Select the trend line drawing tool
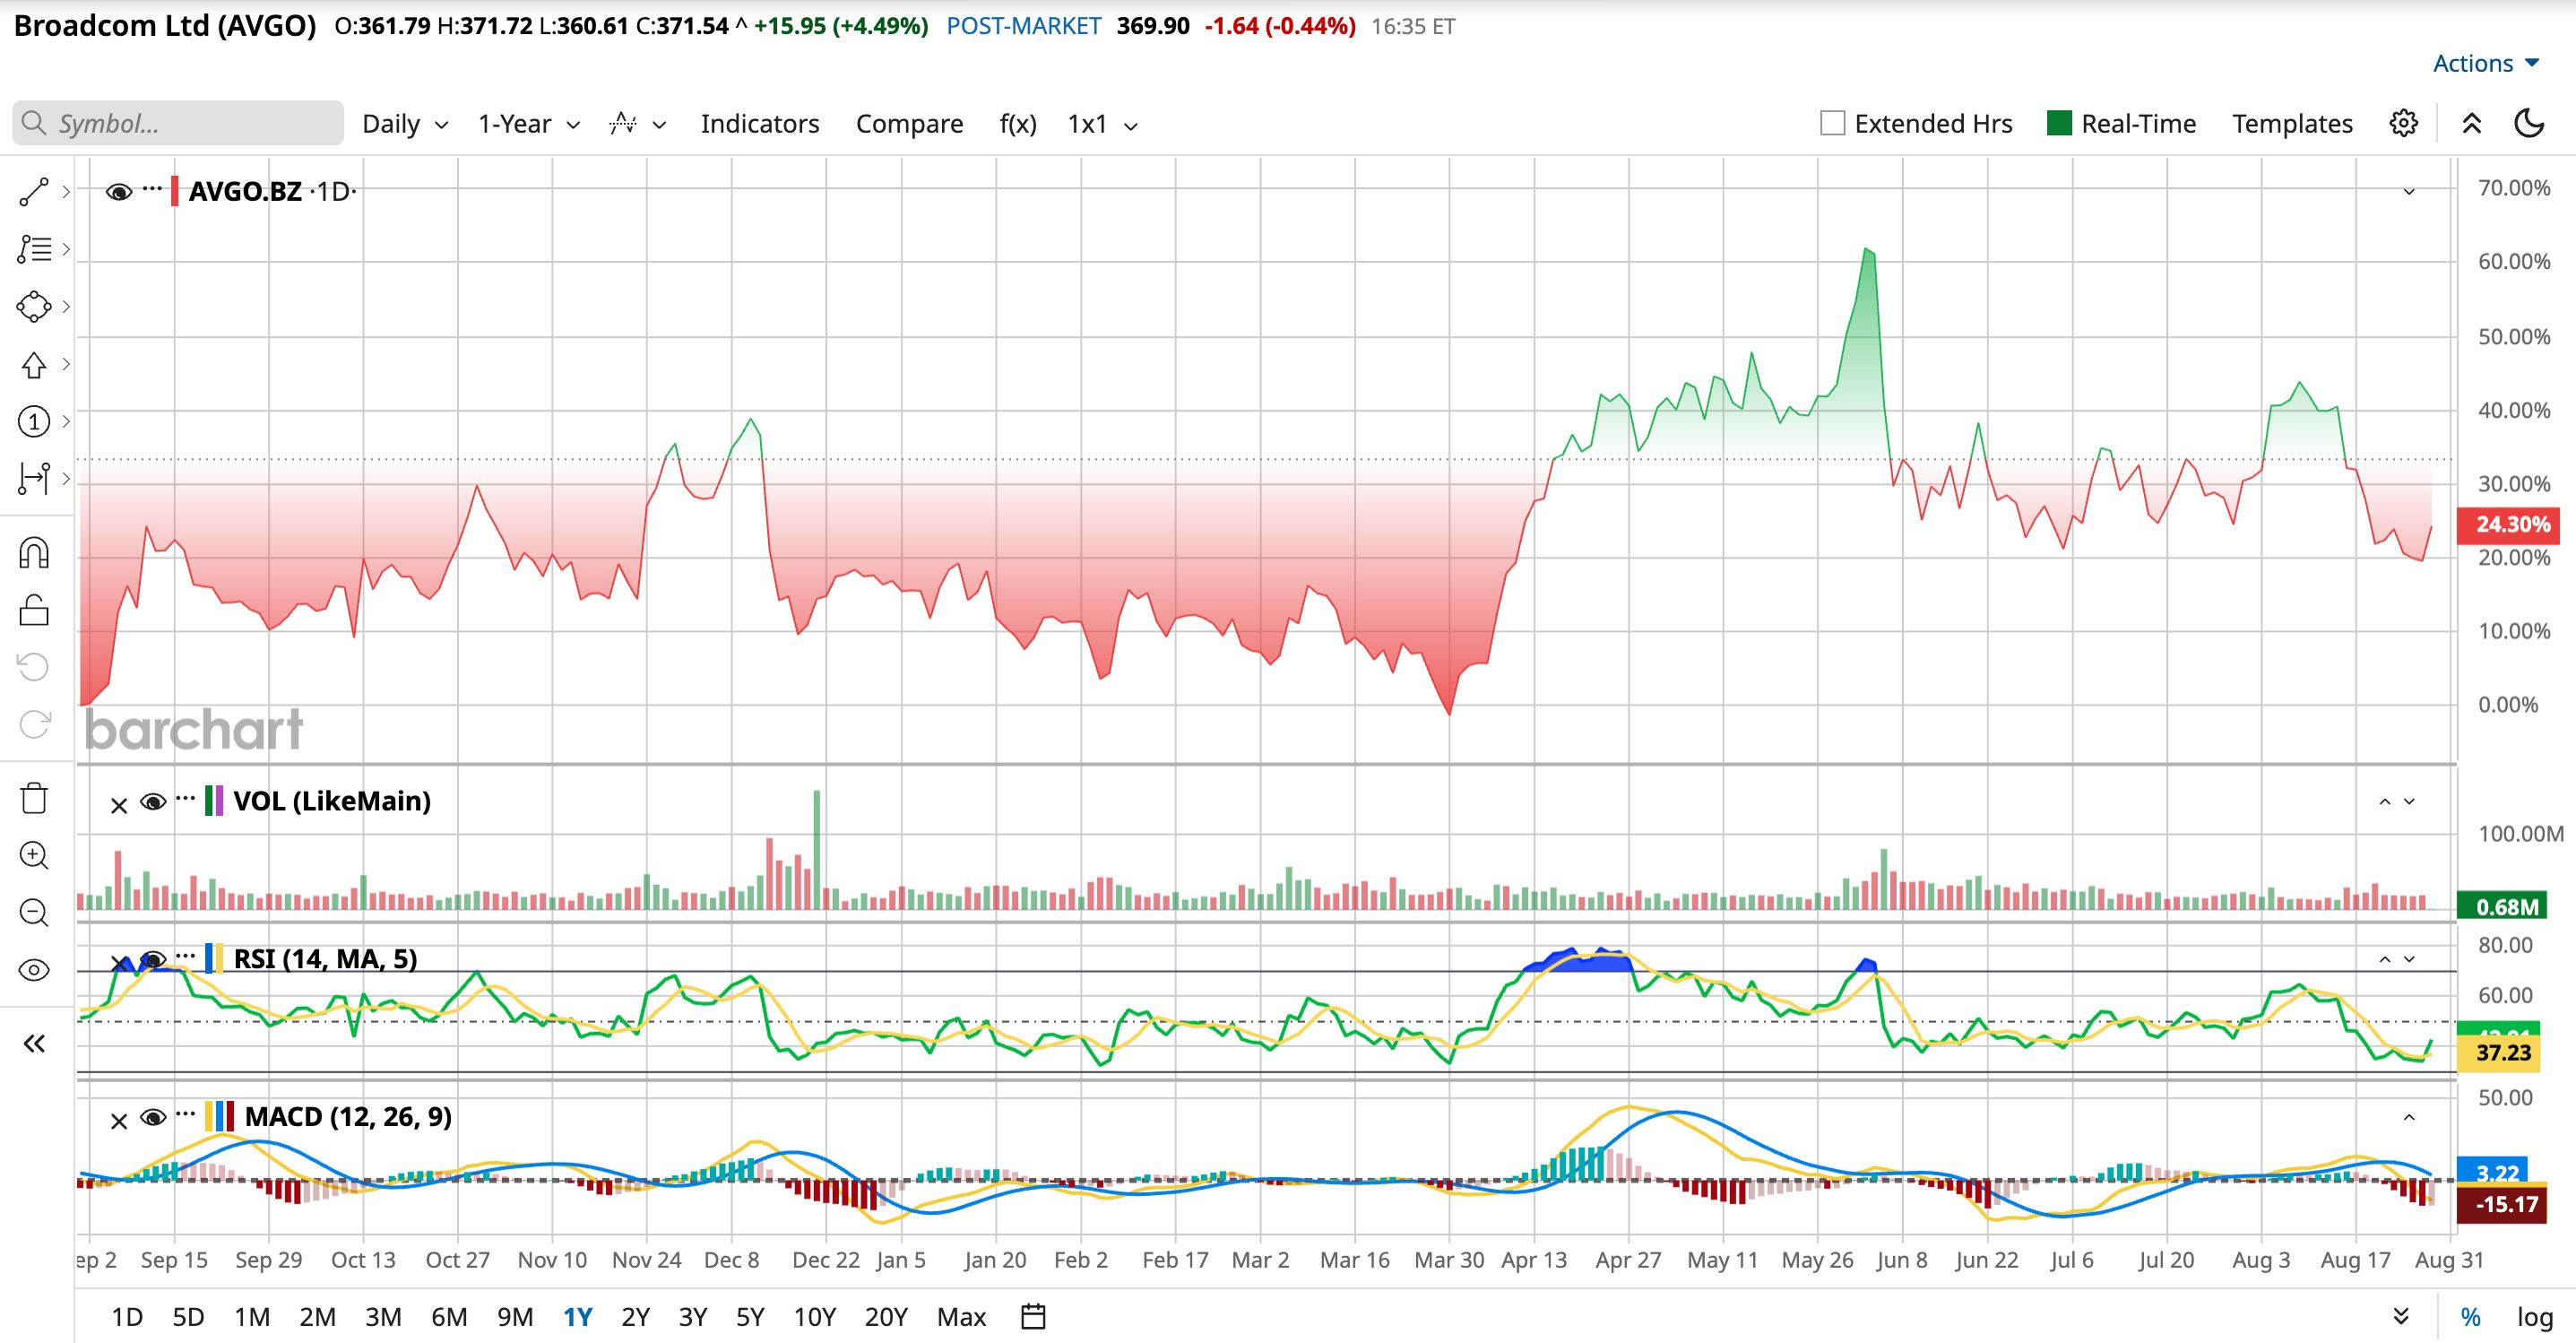 tap(34, 192)
